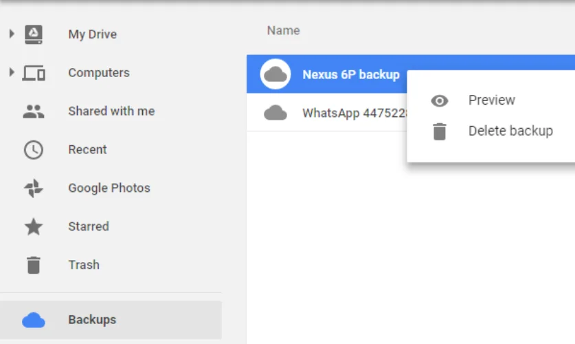Expand the Computers tree arrow
This screenshot has height=344, width=575.
click(11, 72)
